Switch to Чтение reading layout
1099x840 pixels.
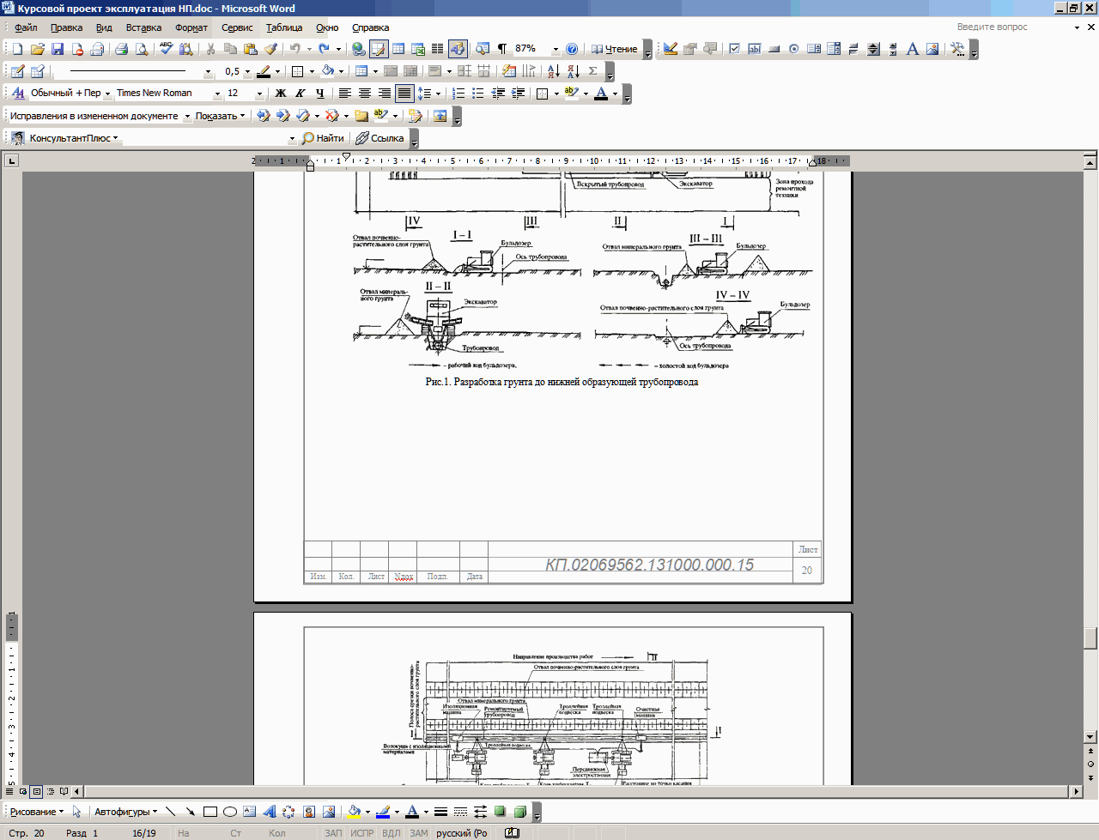click(x=614, y=49)
